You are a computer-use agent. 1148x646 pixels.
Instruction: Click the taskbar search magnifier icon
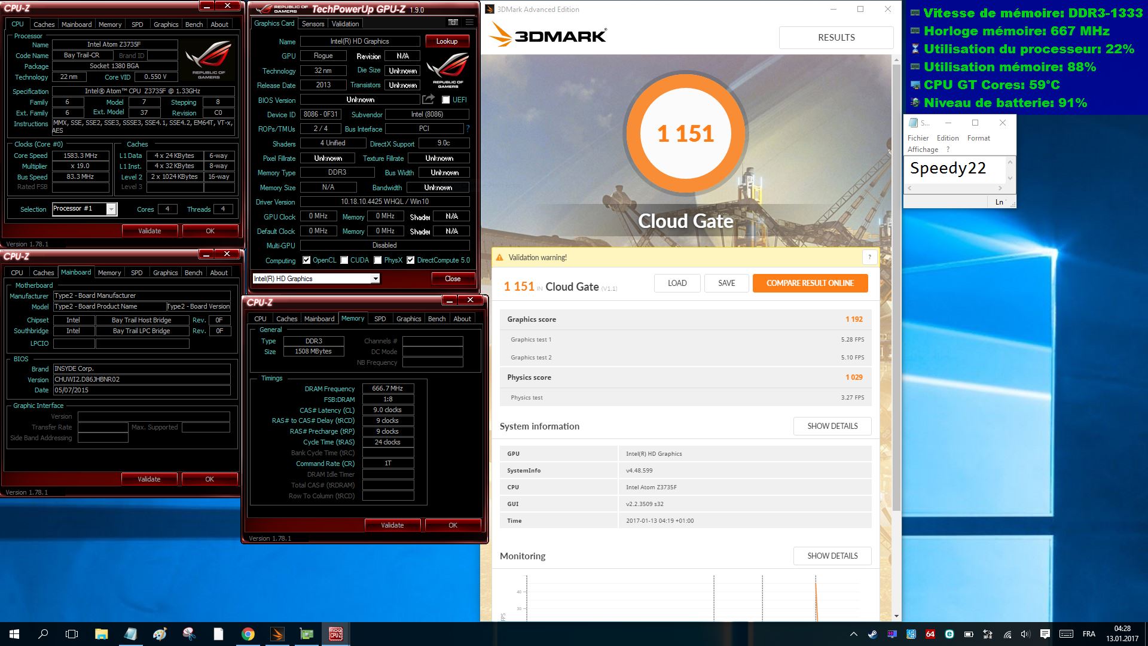43,634
